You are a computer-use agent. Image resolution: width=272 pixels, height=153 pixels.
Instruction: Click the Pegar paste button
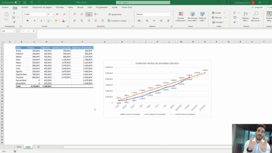pos(6,16)
